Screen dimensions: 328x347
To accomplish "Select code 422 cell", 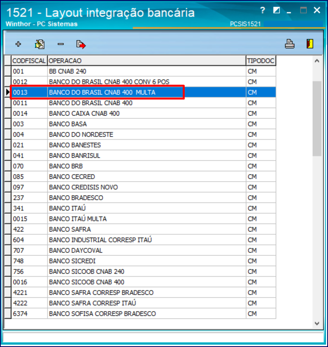I will coord(29,229).
